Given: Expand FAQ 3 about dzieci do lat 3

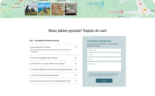Looking at the screenshot, I should (x=75, y=63).
